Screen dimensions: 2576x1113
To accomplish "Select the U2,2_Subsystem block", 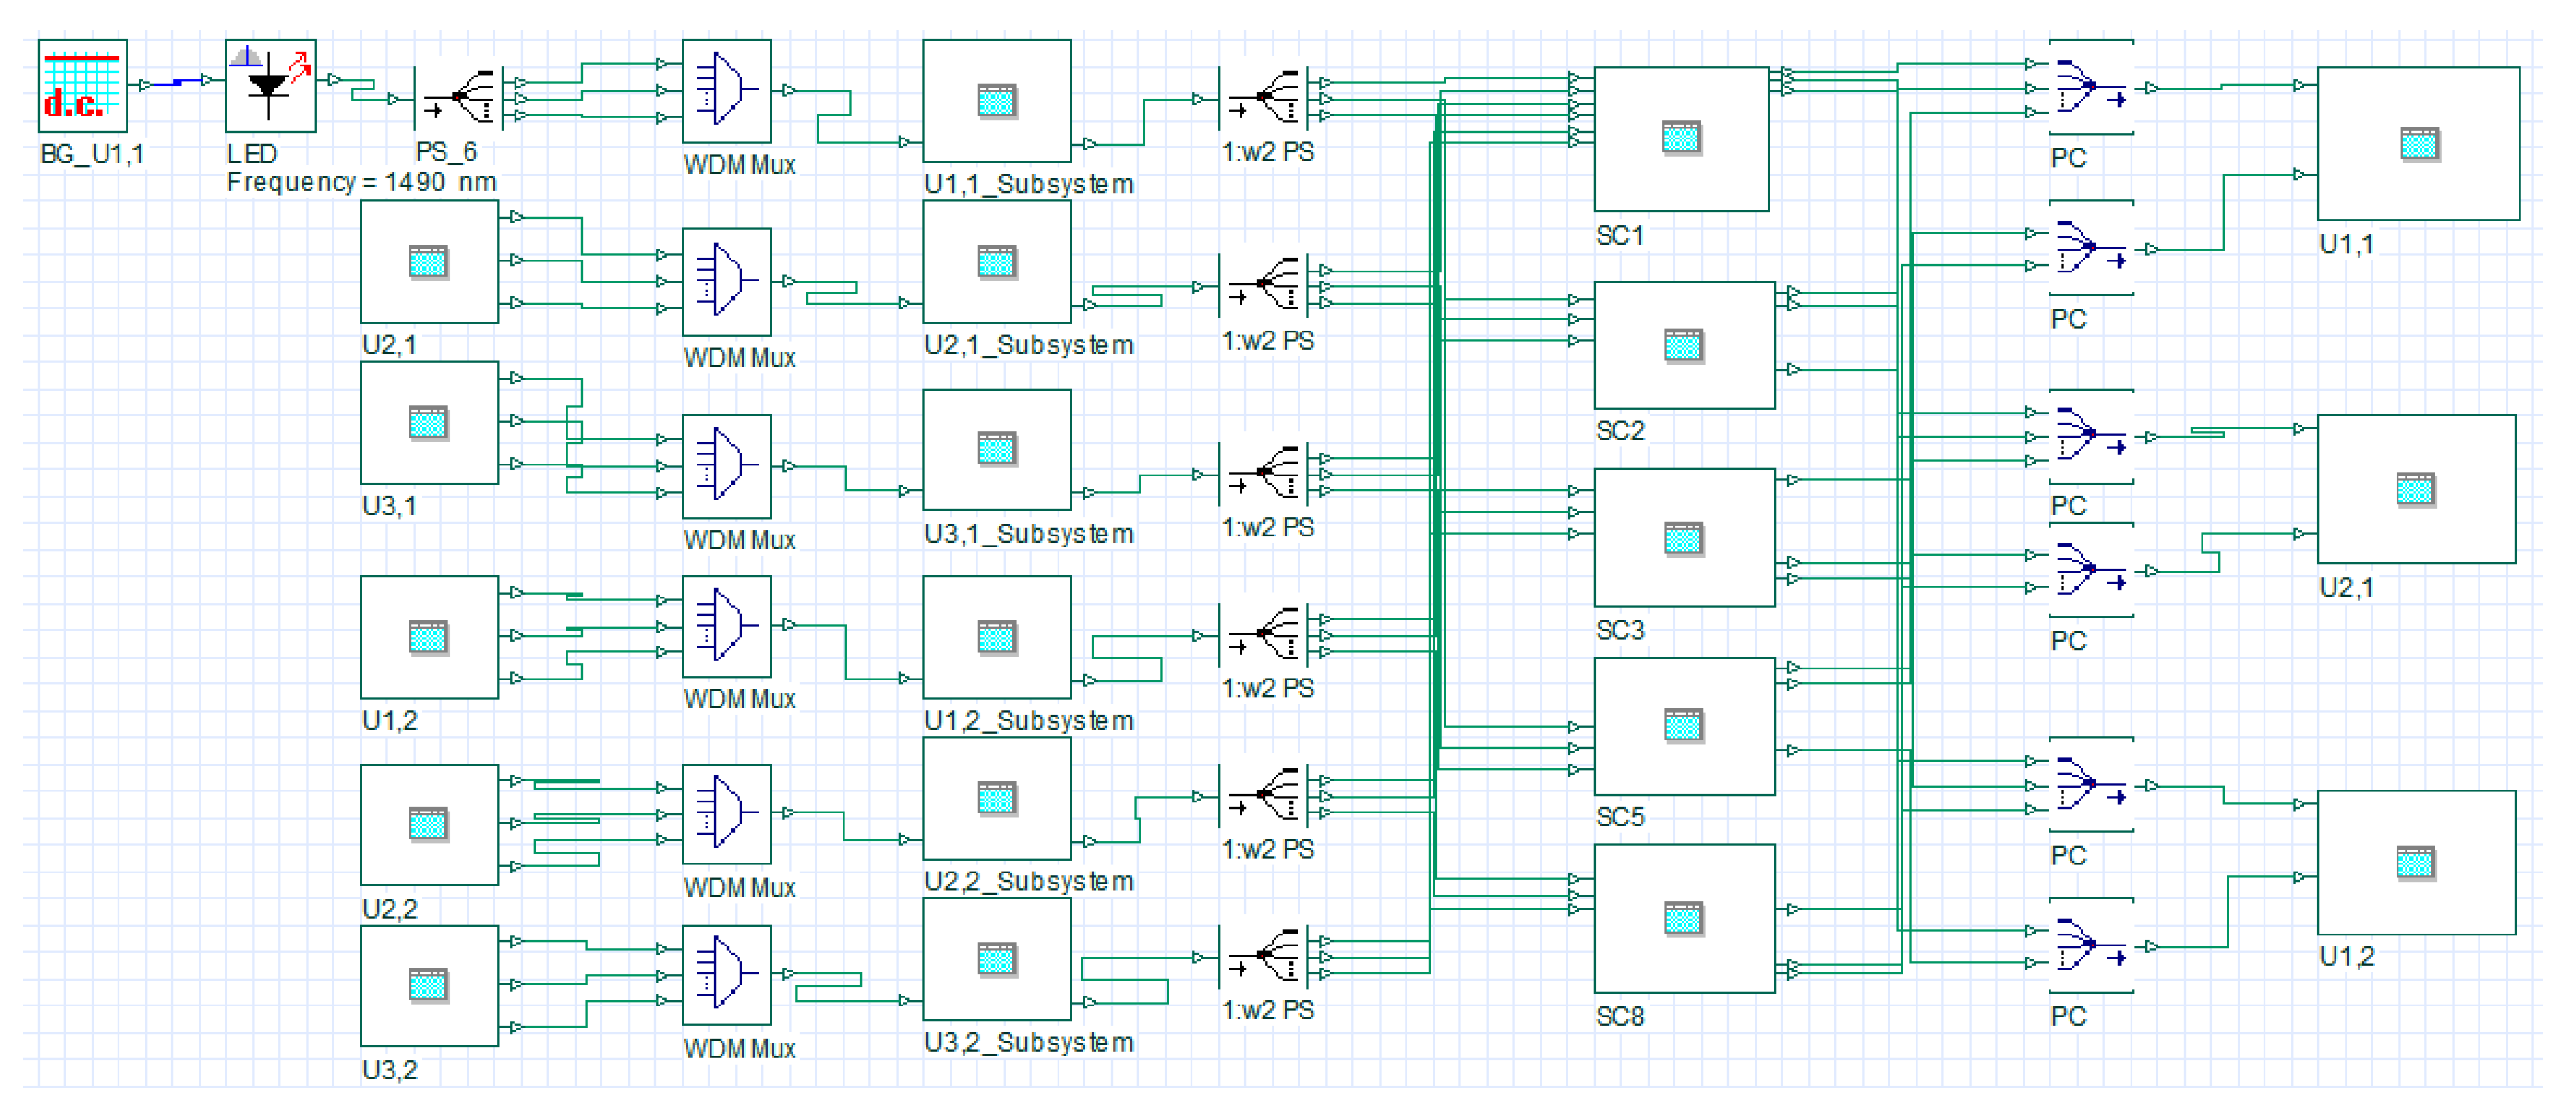I will click(x=996, y=798).
